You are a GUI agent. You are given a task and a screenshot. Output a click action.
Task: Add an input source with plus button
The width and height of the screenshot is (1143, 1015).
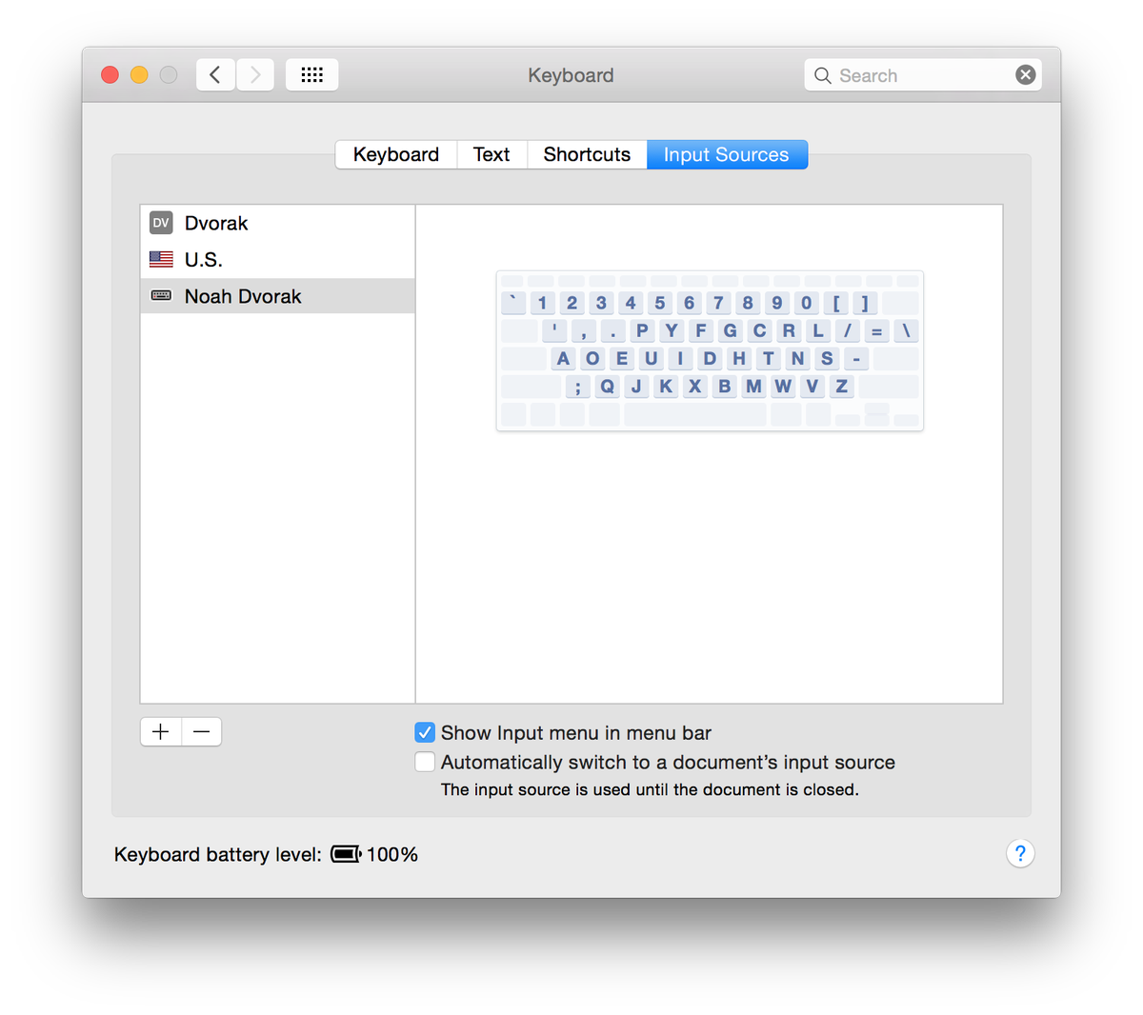point(161,731)
